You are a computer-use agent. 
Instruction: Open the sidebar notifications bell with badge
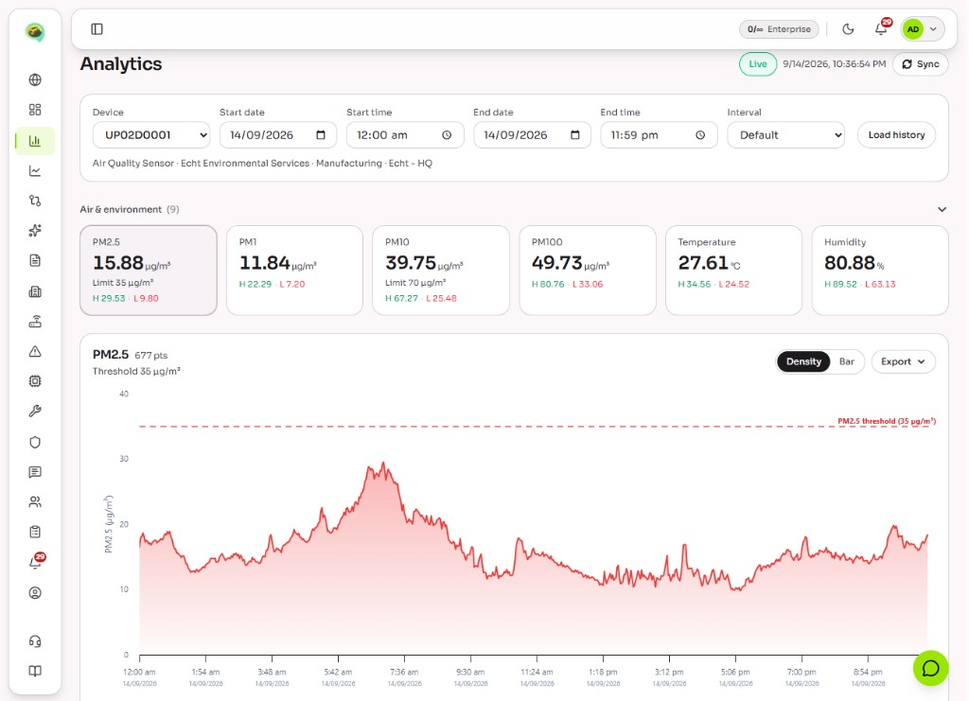36,562
